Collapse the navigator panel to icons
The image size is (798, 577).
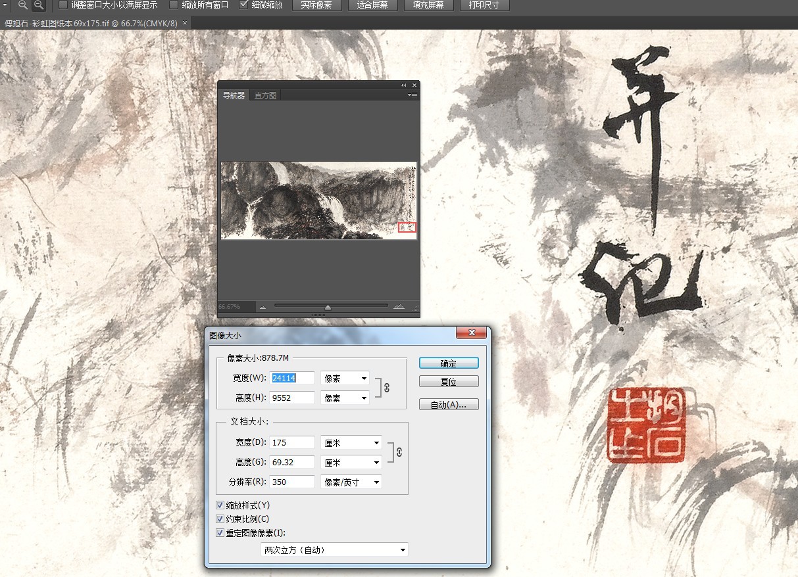click(404, 85)
